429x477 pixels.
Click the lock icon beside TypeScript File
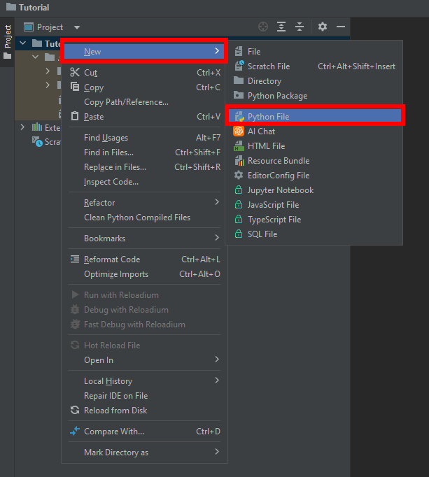point(239,219)
